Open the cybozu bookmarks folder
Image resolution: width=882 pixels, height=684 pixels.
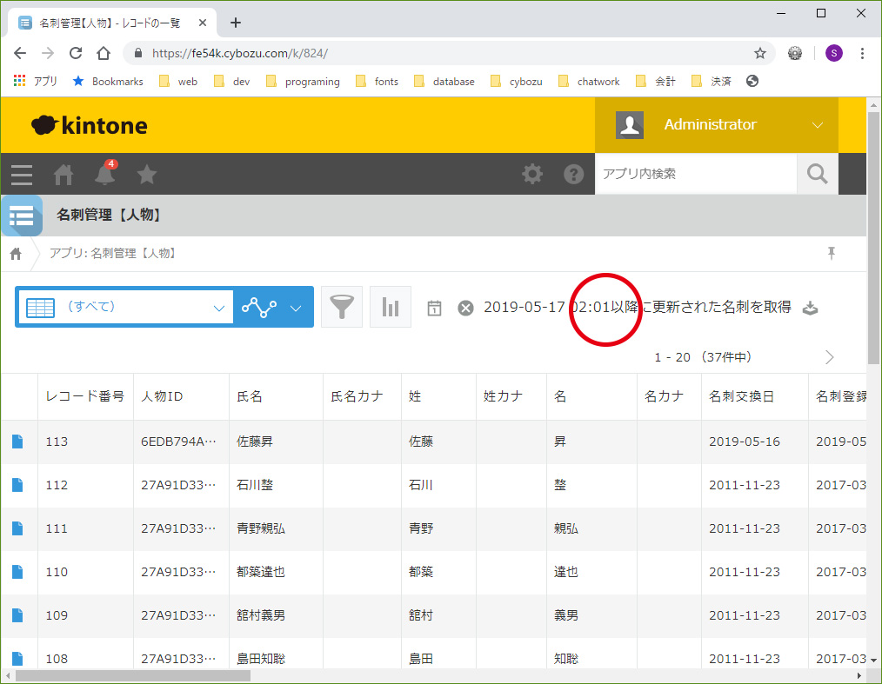[517, 82]
